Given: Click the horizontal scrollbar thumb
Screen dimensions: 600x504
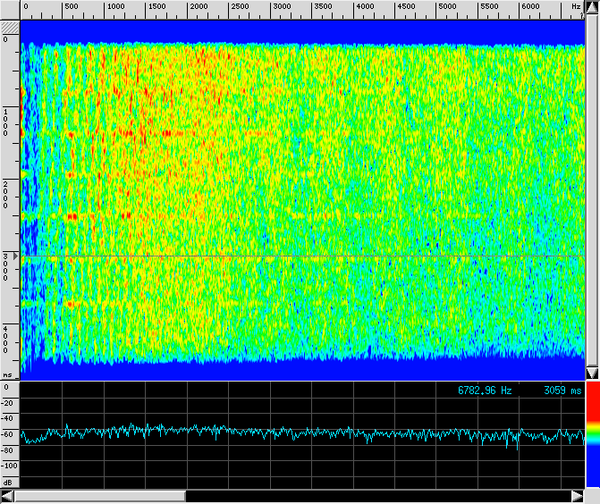Looking at the screenshot, I should pos(99,496).
